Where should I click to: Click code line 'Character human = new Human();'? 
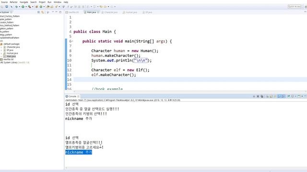pyautogui.click(x=125, y=51)
